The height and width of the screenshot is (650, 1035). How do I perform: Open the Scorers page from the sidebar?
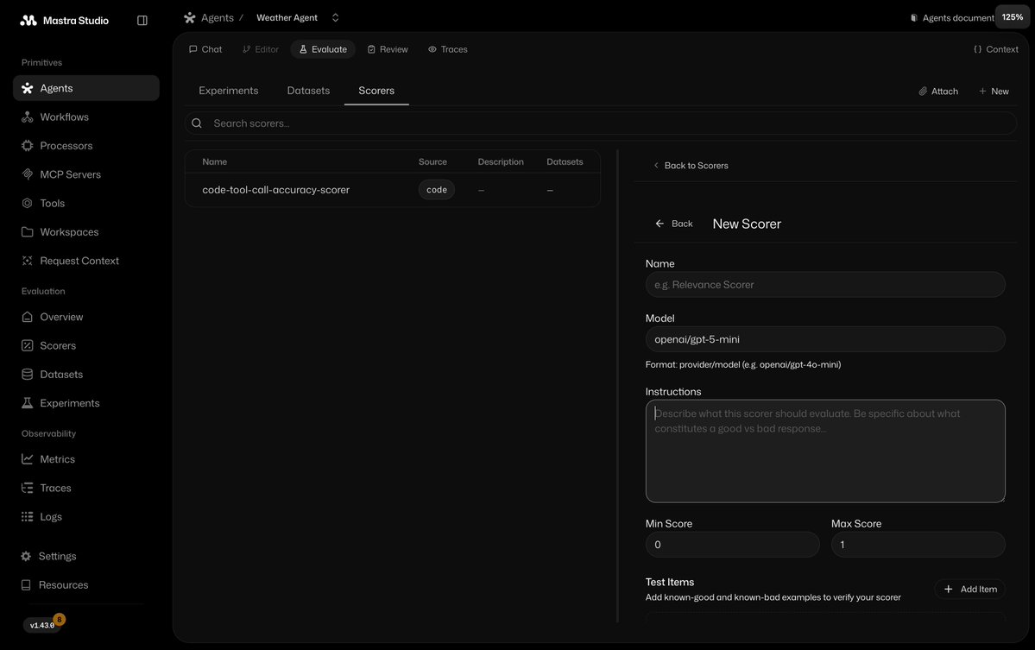85,346
